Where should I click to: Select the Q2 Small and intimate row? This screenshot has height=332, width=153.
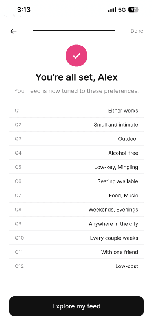coord(76,124)
